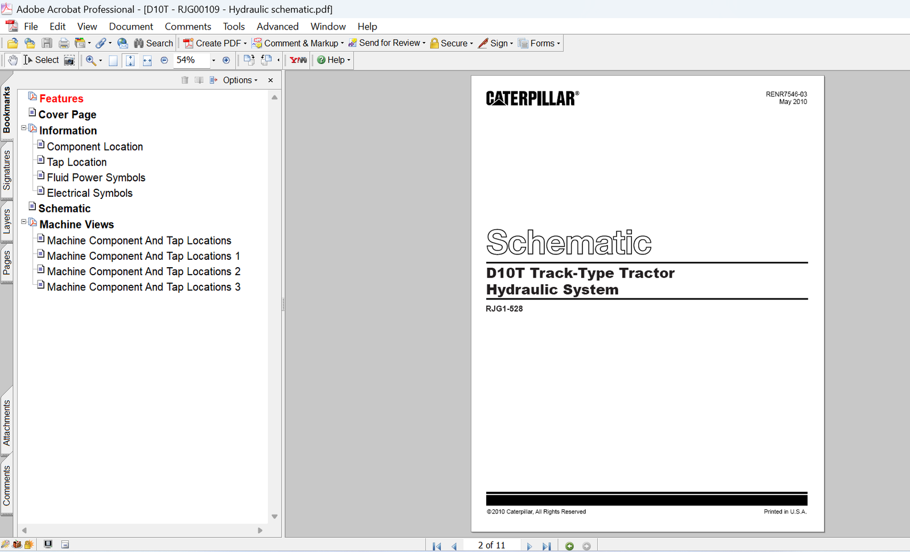
Task: Open the Comment & Markup dropdown
Action: click(298, 43)
